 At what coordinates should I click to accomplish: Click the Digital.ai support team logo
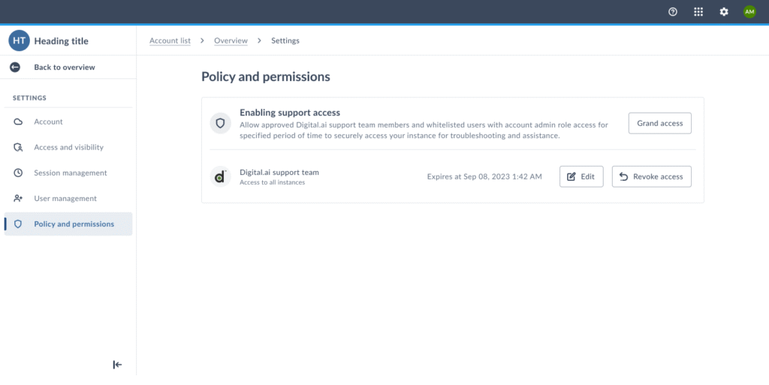[220, 177]
